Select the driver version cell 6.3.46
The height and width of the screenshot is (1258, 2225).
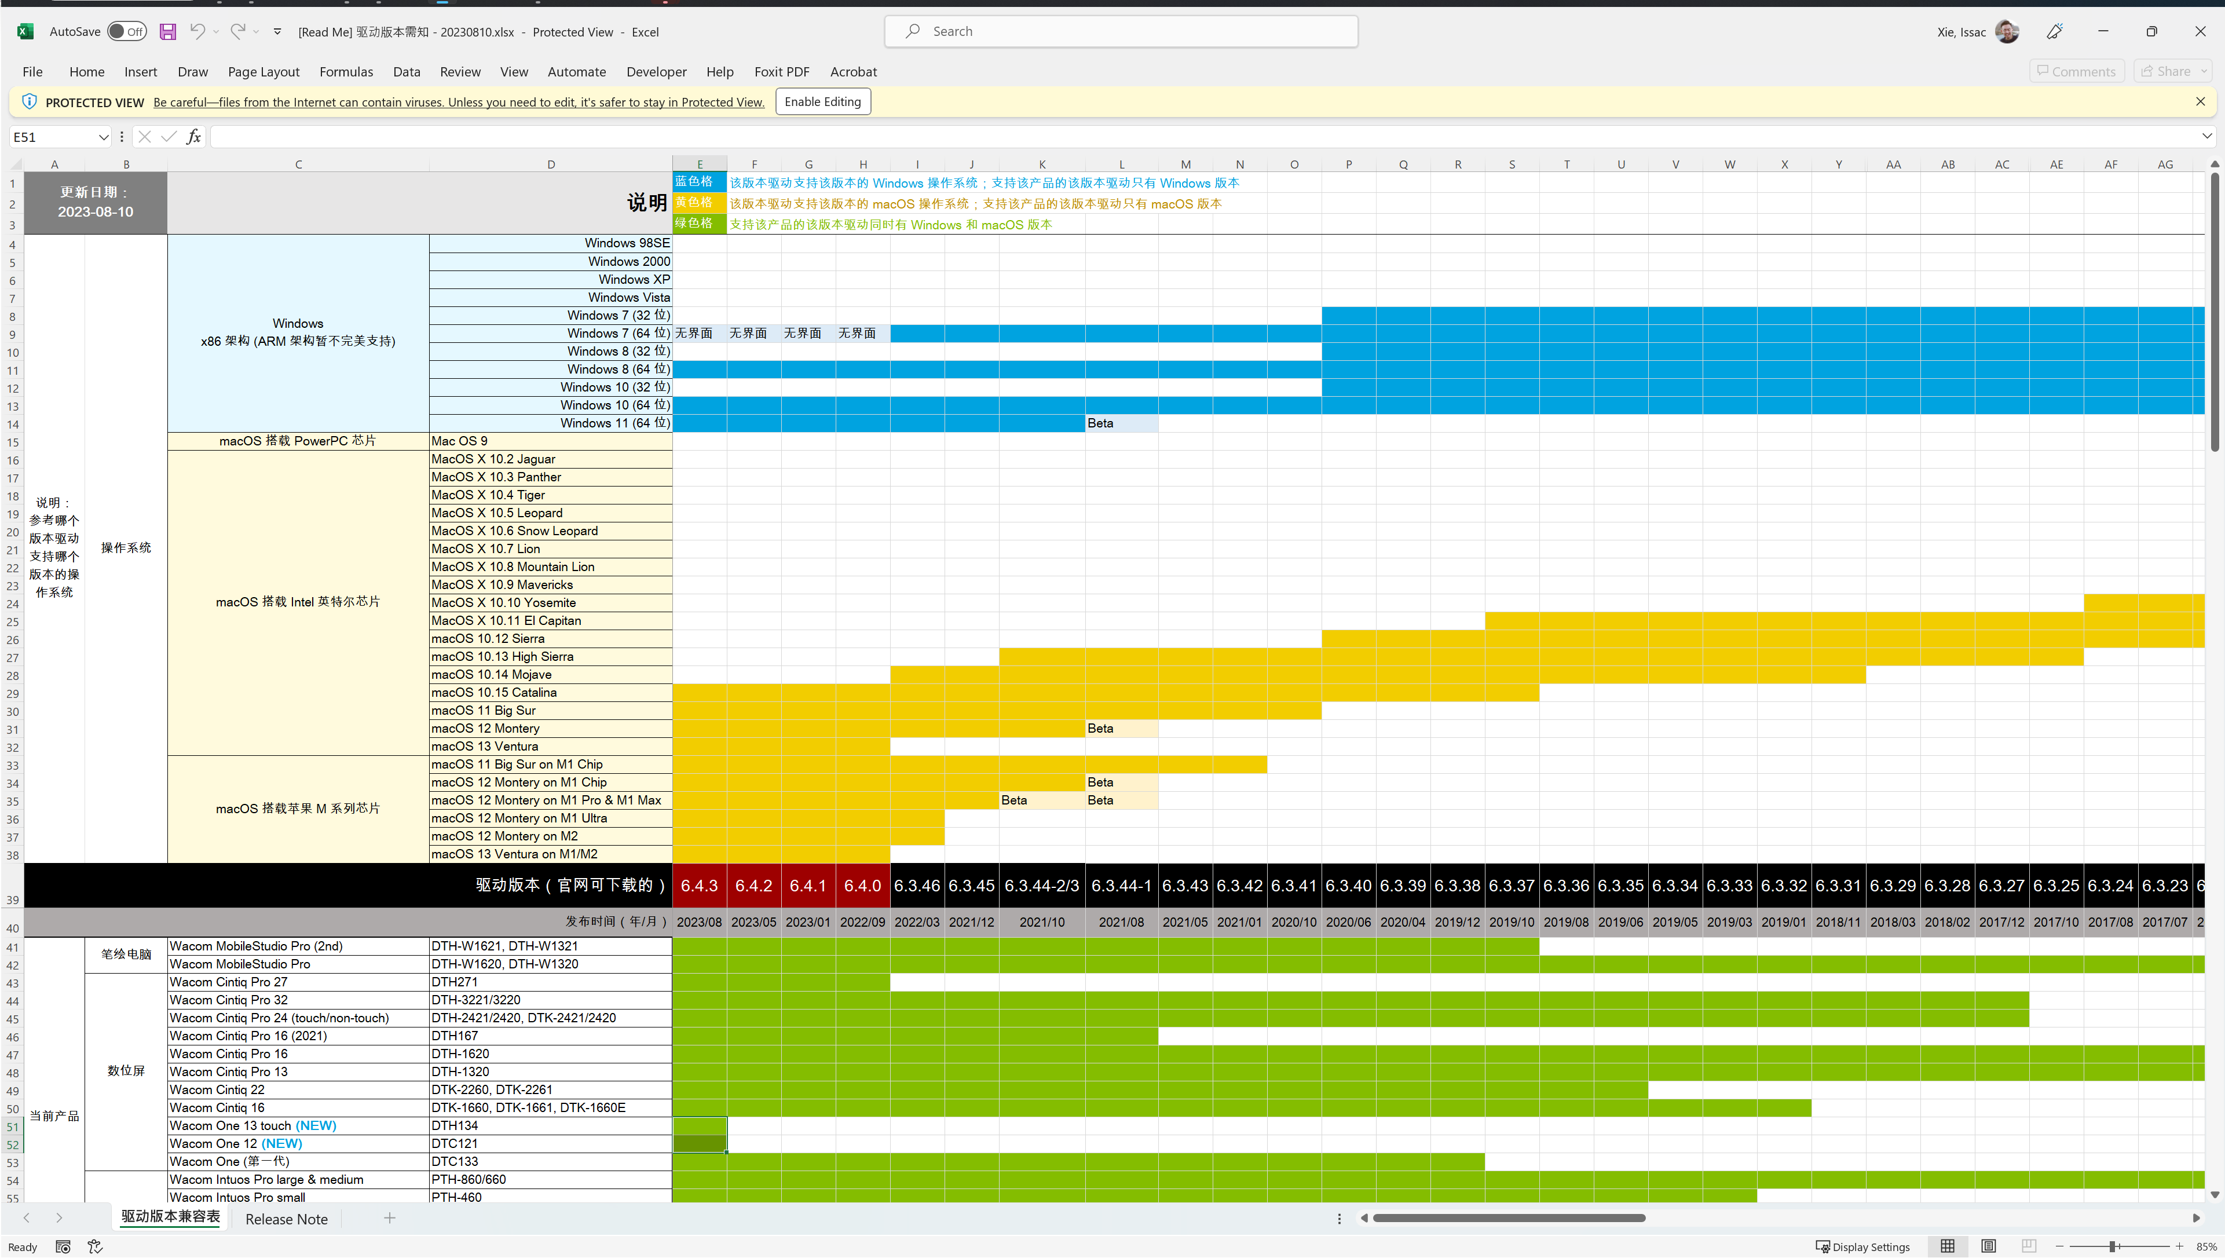pyautogui.click(x=917, y=885)
